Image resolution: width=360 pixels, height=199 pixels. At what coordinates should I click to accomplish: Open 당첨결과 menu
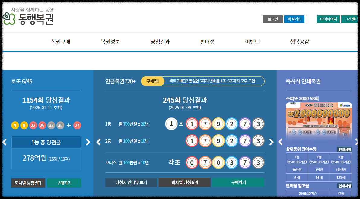(x=160, y=42)
